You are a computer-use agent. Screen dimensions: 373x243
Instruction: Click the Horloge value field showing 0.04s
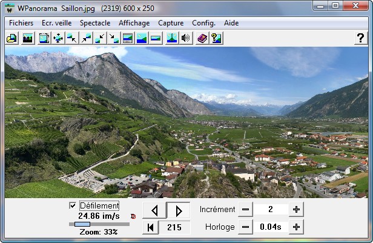271,227
